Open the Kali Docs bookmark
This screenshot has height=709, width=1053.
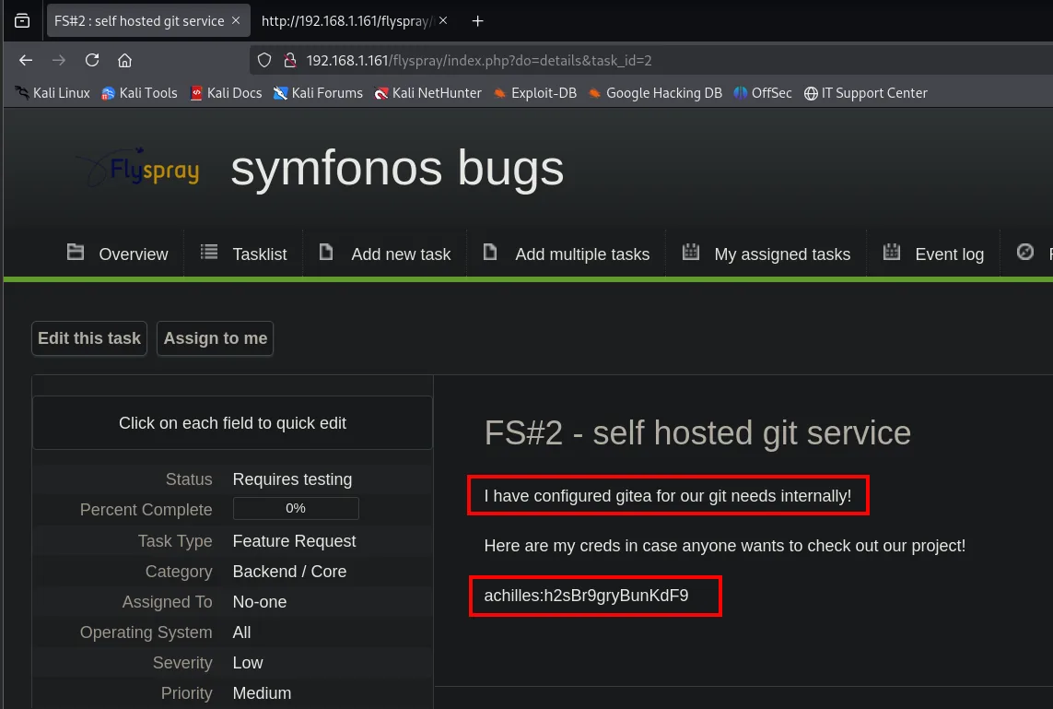pos(226,93)
